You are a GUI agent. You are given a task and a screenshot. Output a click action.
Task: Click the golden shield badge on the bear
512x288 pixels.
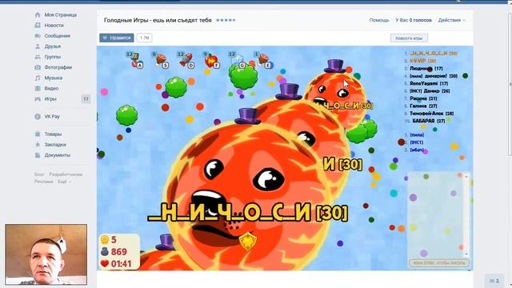247,242
